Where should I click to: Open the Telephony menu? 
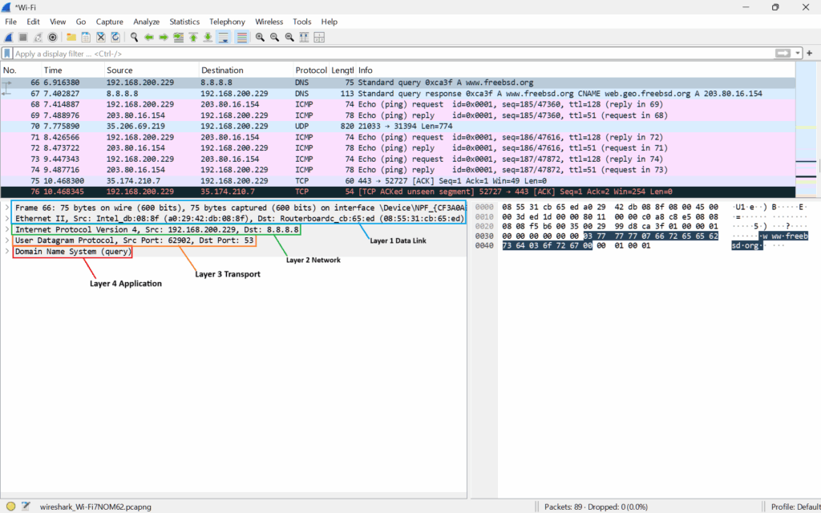tap(227, 22)
